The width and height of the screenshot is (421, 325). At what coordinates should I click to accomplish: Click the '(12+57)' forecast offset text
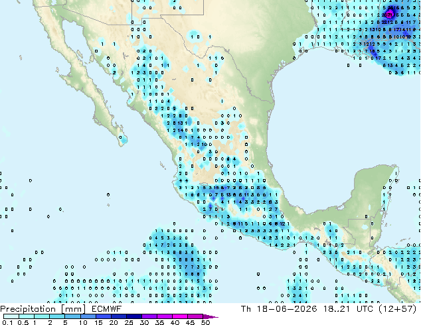(398, 309)
